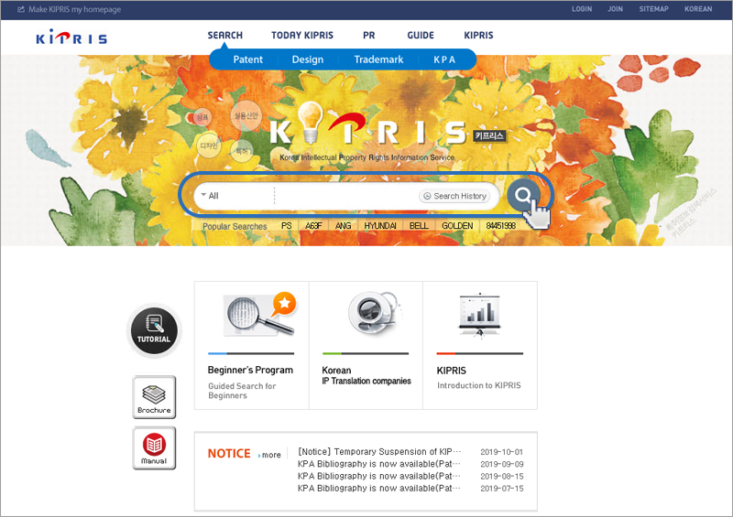
Task: Click the 상표 bubble in banner
Action: tap(202, 117)
